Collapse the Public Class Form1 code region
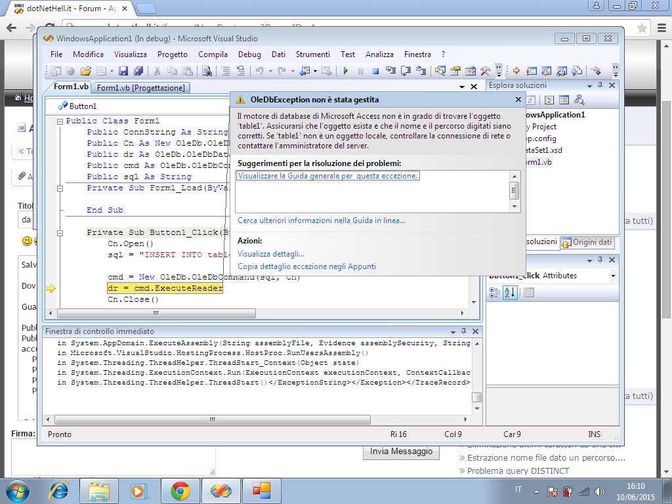 (60, 121)
